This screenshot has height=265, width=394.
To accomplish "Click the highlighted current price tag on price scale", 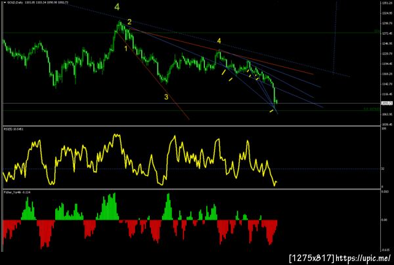I will [387, 103].
